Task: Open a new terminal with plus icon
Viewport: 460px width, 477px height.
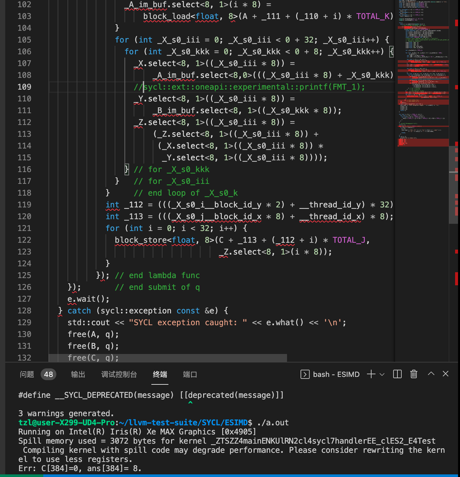Action: [371, 374]
